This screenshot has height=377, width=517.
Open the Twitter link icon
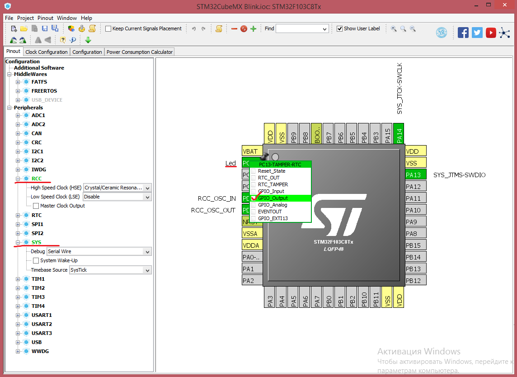(477, 33)
